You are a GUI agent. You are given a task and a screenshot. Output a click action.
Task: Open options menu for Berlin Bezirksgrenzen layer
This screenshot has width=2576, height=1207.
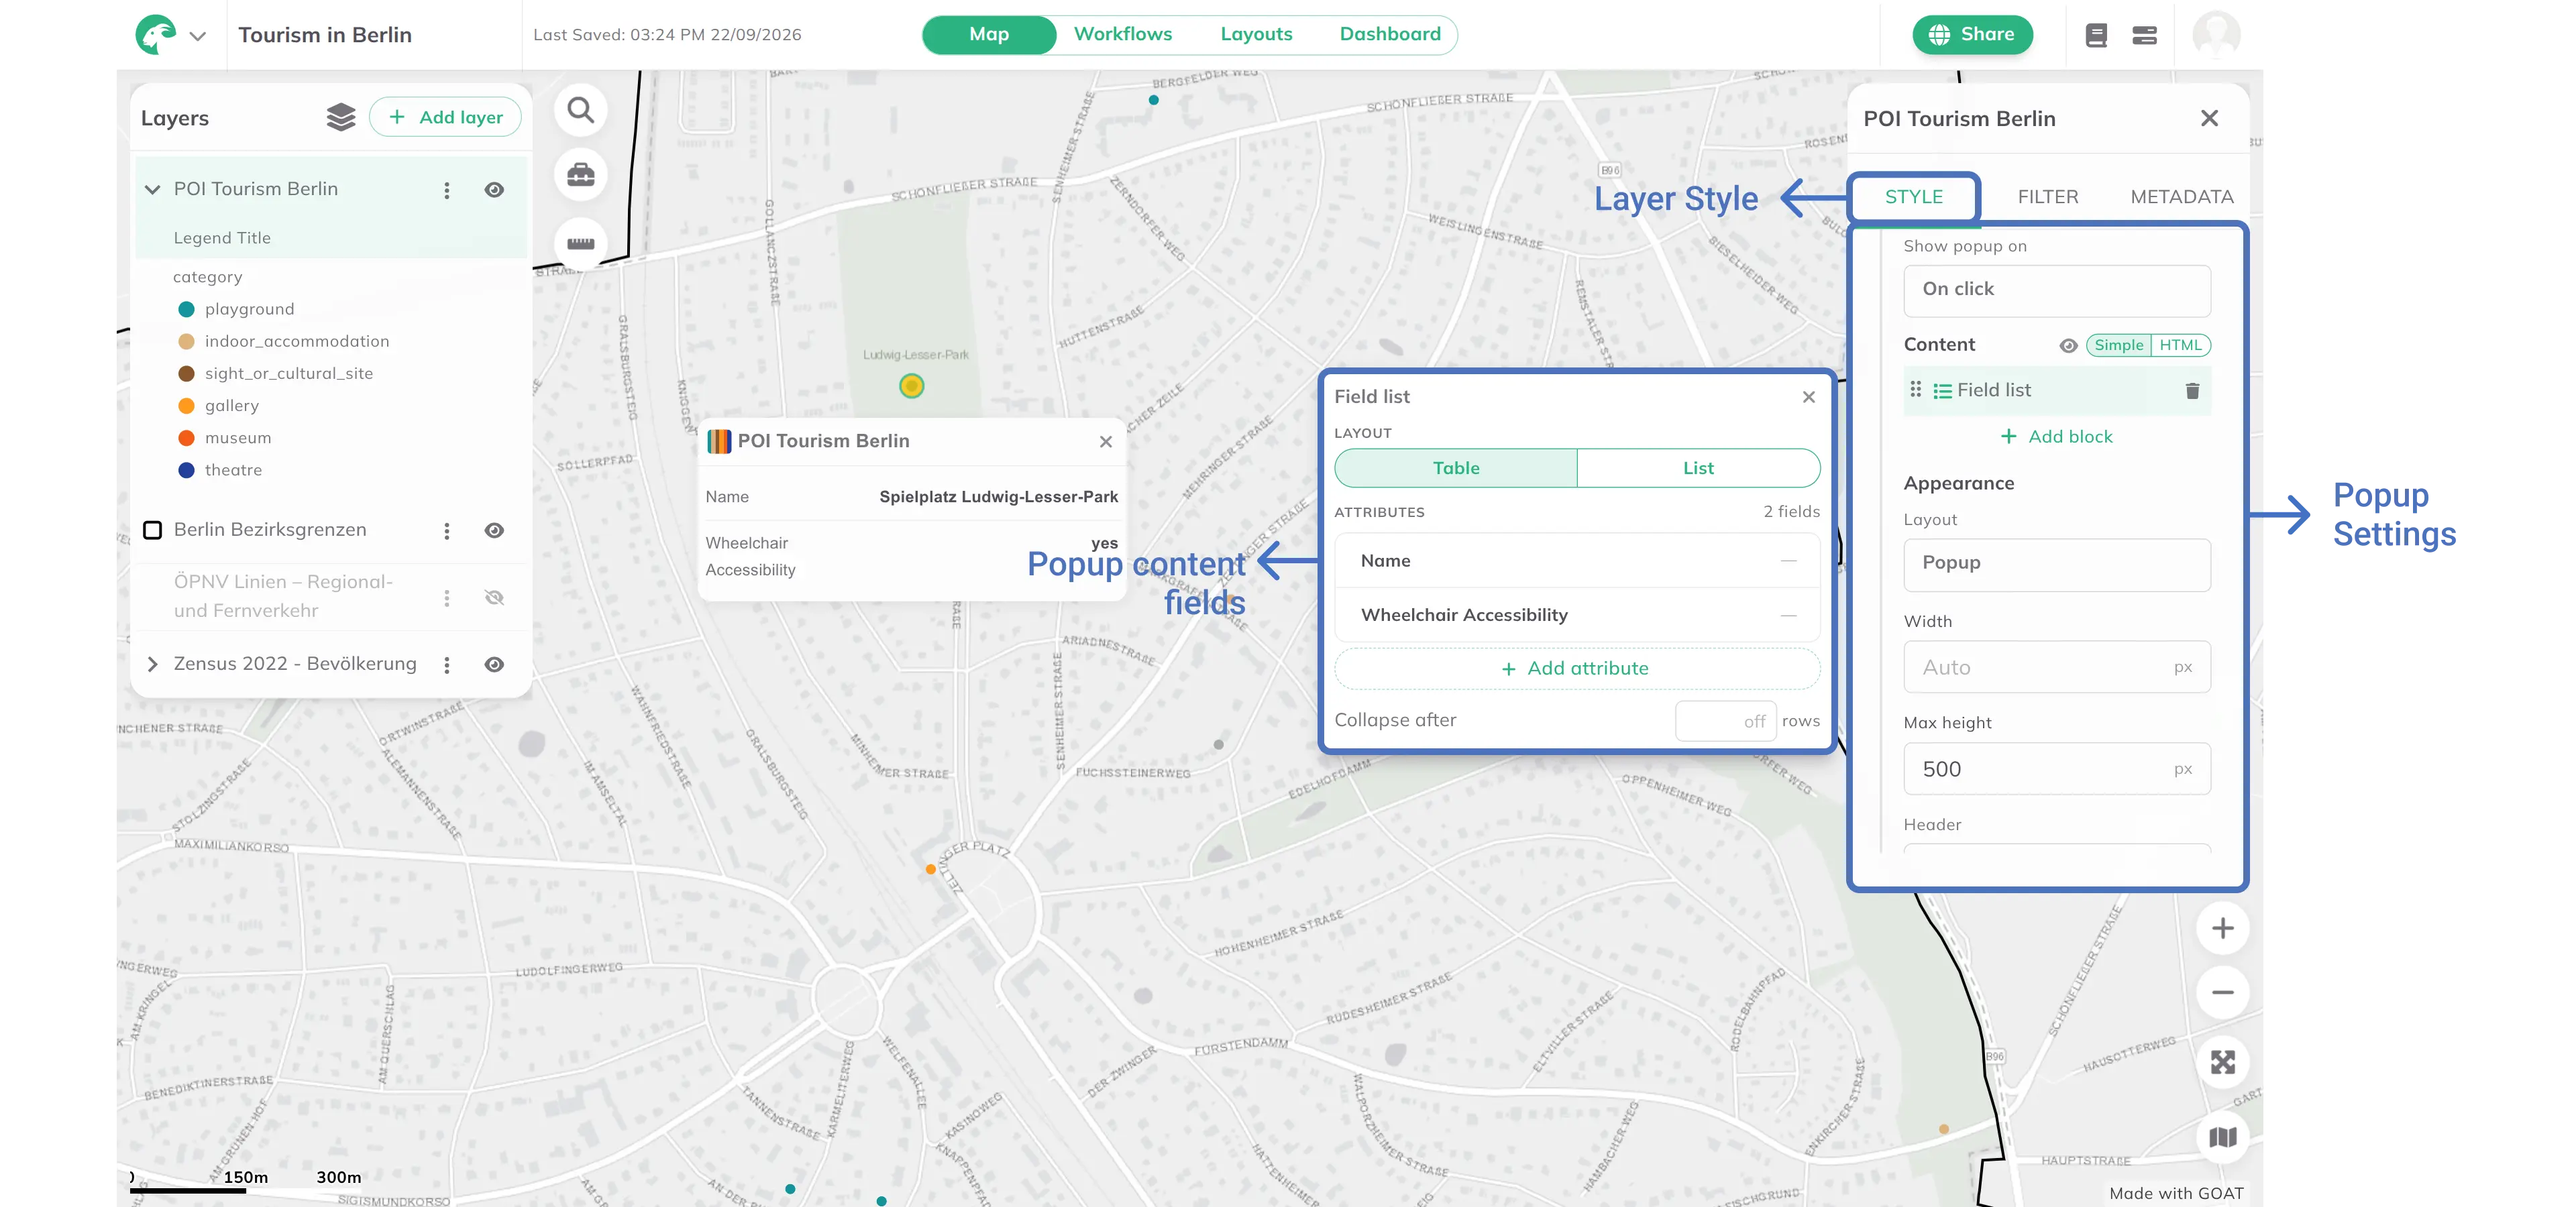(447, 530)
